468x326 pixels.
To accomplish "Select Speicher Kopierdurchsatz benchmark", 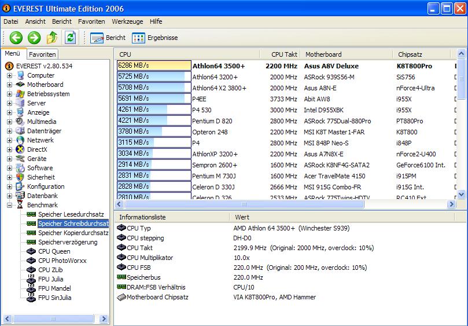I will [x=73, y=233].
